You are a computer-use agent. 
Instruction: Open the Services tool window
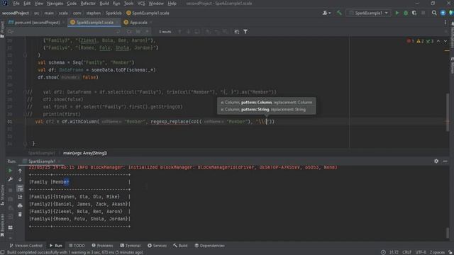click(157, 246)
